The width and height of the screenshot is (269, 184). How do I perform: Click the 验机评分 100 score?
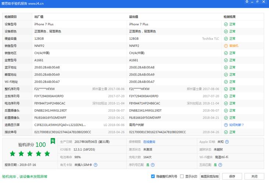click(32, 145)
